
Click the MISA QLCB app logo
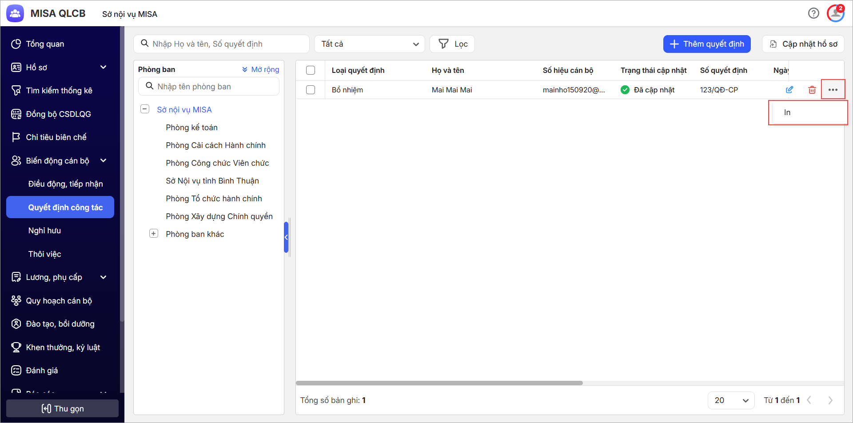pos(15,13)
